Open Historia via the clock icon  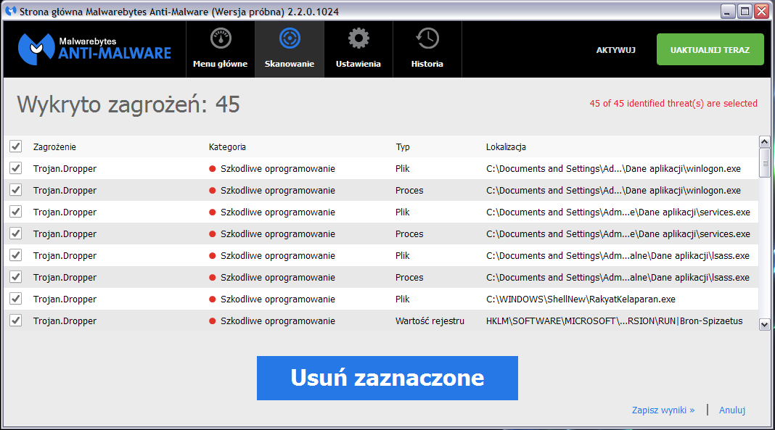point(427,38)
